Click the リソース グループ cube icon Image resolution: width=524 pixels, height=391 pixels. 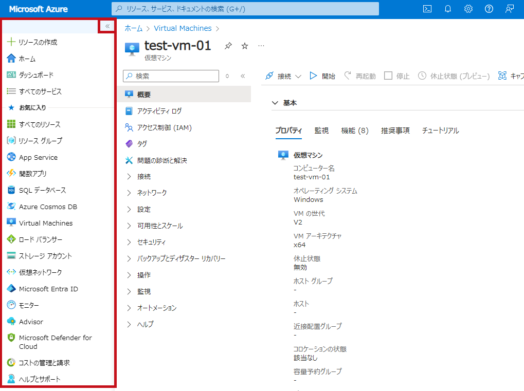11,141
